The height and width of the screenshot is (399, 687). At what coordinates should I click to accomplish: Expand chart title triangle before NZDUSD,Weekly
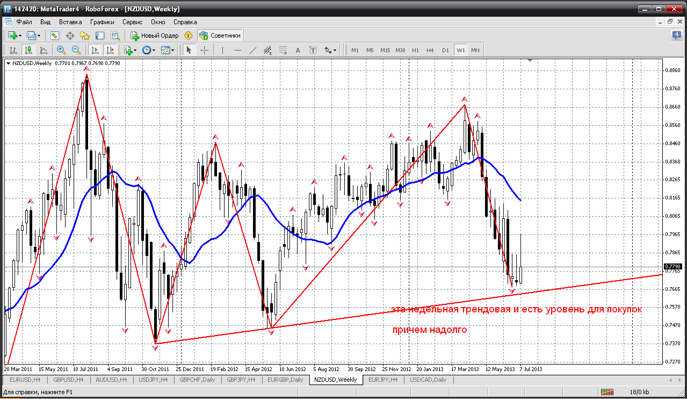(x=8, y=63)
